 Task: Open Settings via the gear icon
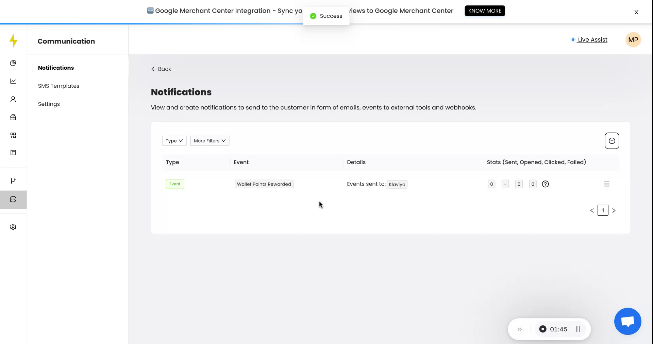coord(13,226)
